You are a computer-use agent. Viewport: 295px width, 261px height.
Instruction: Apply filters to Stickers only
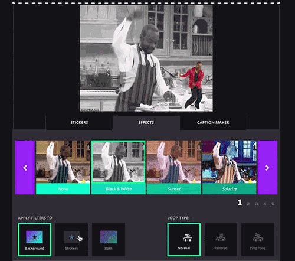click(71, 240)
